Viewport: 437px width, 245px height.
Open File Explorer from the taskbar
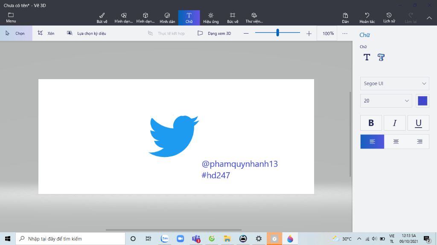coord(227,239)
